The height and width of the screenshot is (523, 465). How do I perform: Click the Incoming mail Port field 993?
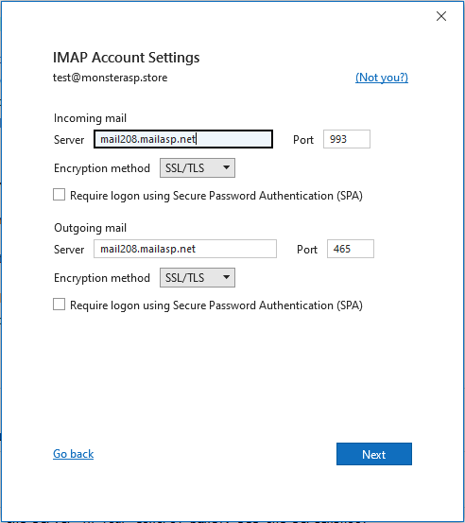347,139
